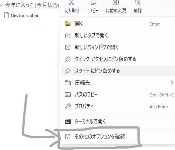Click the 圧縮先... menu label
Viewport: 175px width, 150px height.
[84, 83]
